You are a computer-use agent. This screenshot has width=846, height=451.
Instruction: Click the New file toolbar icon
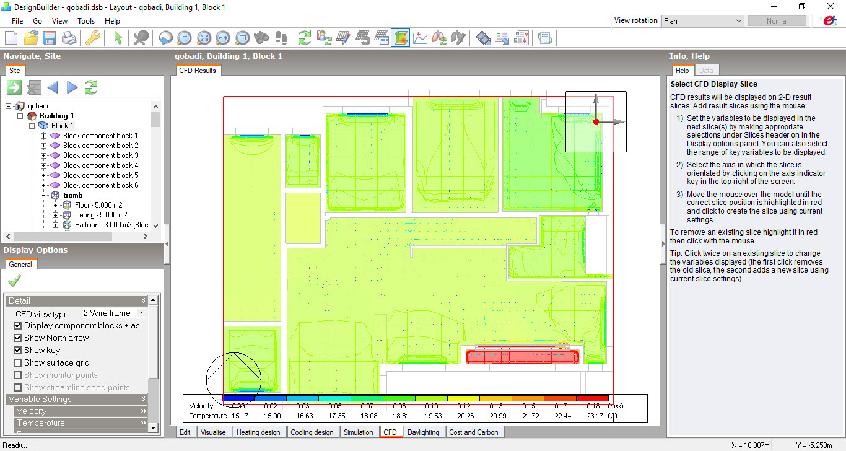pos(11,38)
